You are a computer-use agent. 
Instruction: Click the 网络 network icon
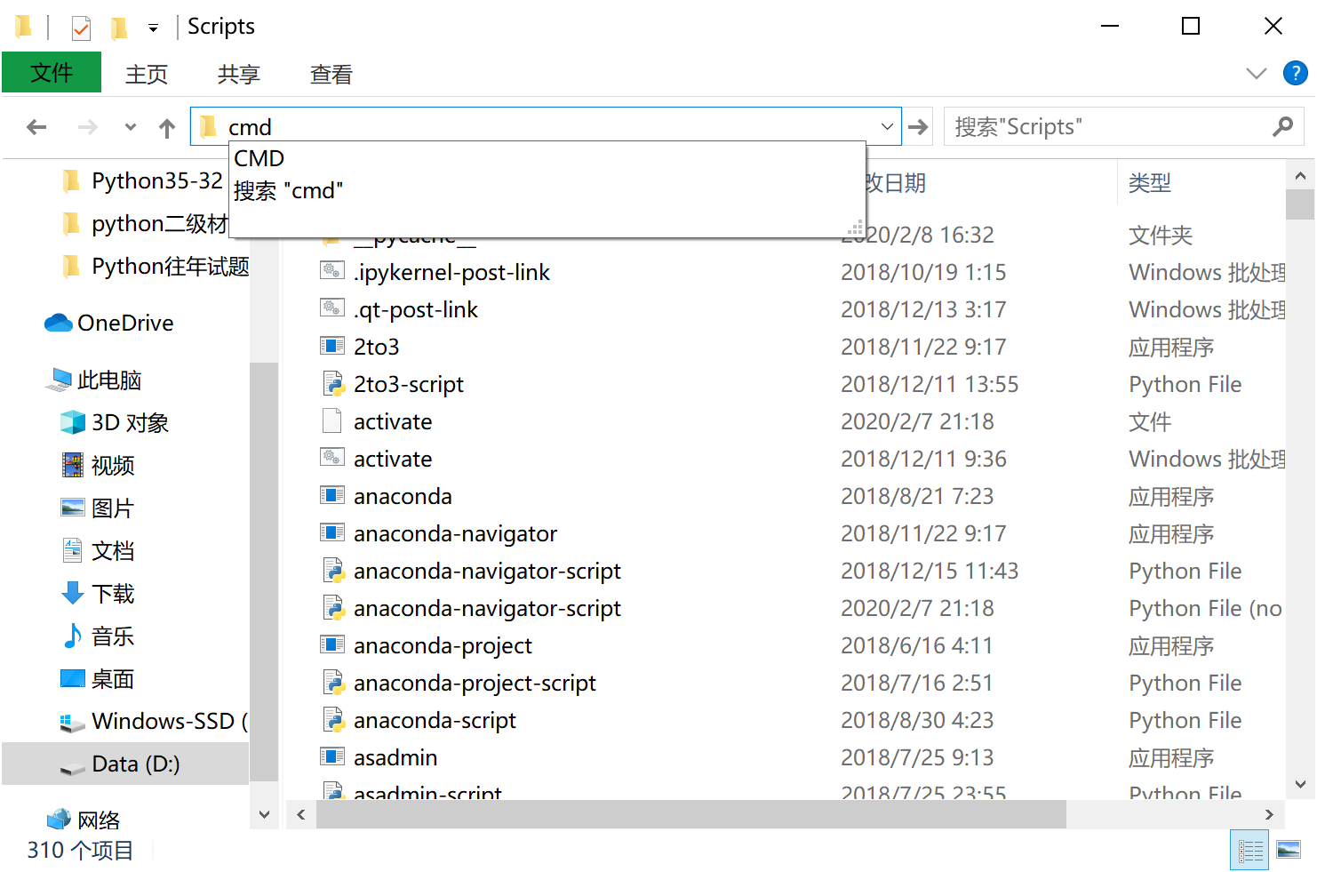point(59,817)
